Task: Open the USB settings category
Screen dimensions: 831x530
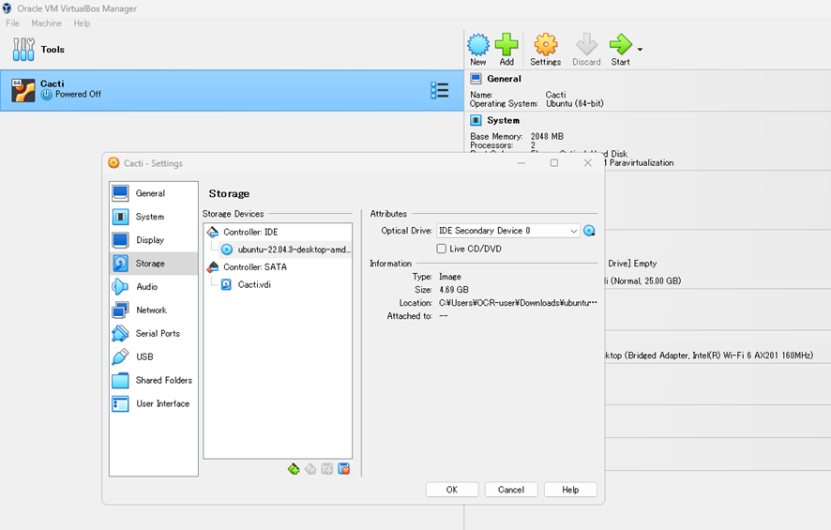Action: point(154,356)
